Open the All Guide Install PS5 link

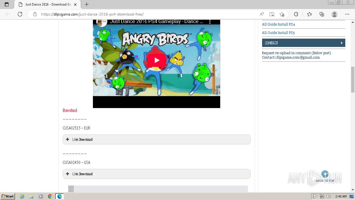278,33
